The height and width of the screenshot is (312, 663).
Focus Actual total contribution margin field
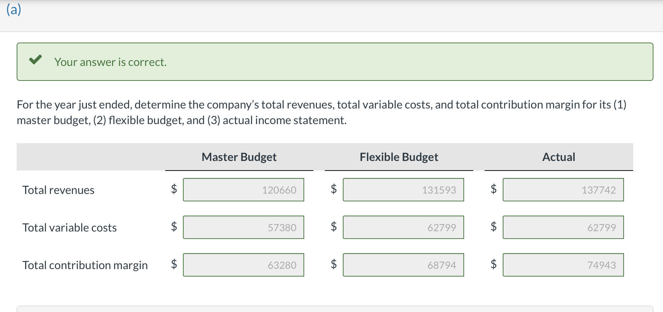[563, 265]
